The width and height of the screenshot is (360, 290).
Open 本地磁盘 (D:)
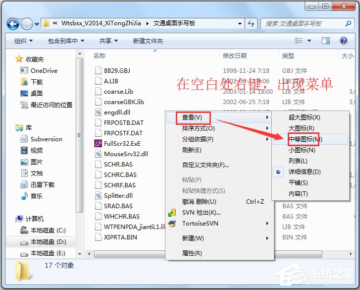pyautogui.click(x=43, y=241)
